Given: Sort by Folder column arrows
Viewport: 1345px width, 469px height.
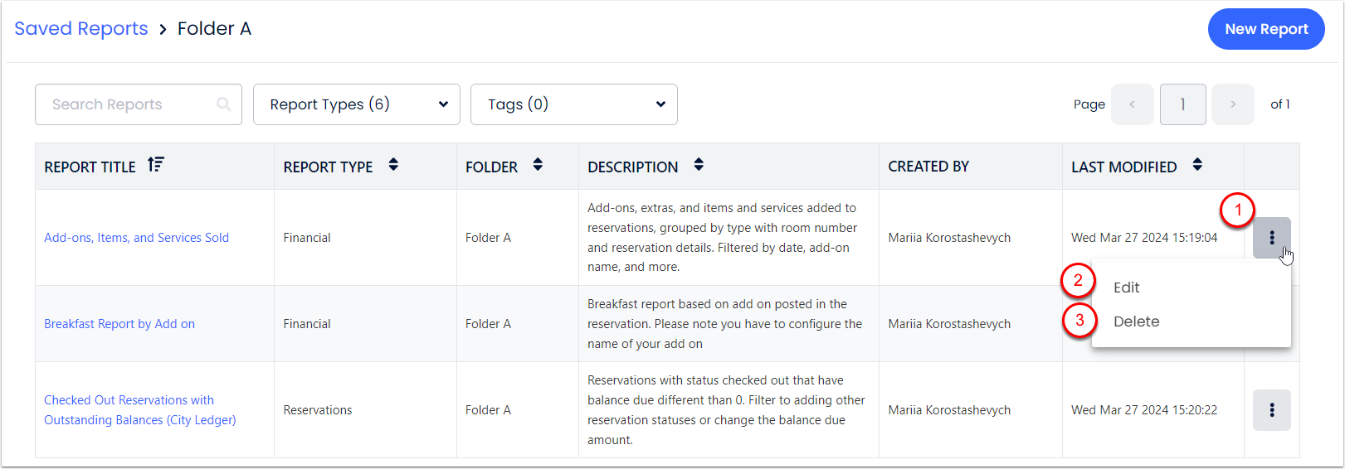Looking at the screenshot, I should coord(538,165).
